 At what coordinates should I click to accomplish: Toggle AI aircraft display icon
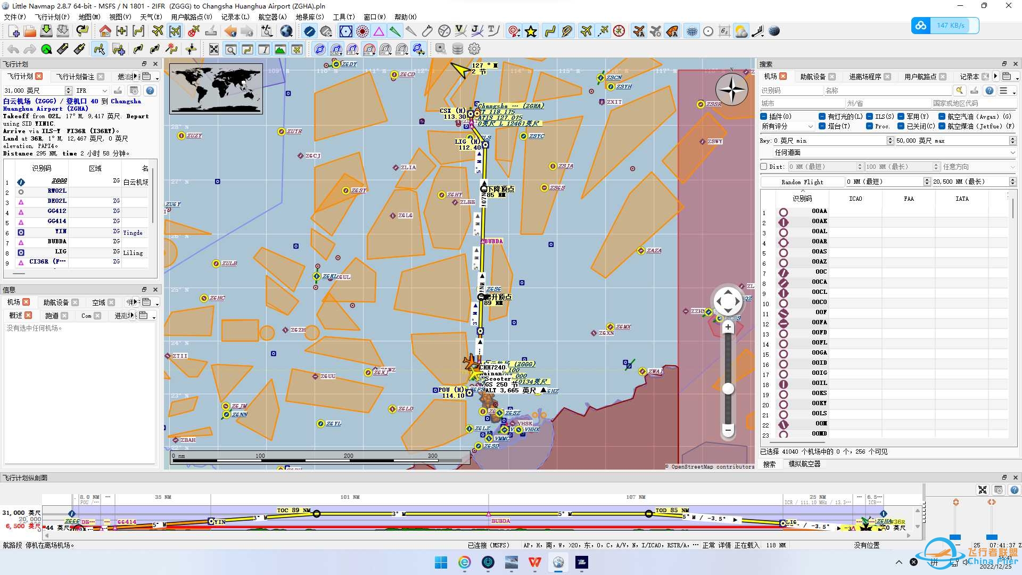coord(639,31)
